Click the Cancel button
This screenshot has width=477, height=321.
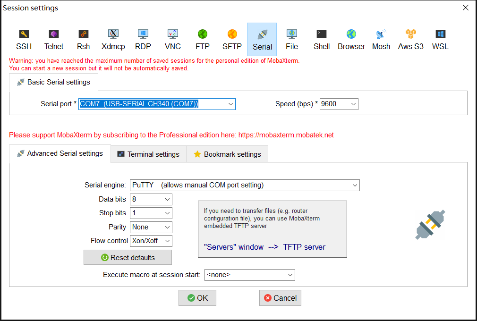pos(280,298)
